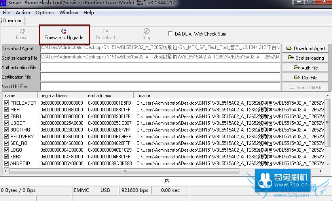The width and height of the screenshot is (332, 201).
Task: Uncheck the SEC_RO partition checkbox
Action: 7,143
